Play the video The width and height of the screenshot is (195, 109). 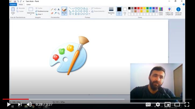pos(9,104)
